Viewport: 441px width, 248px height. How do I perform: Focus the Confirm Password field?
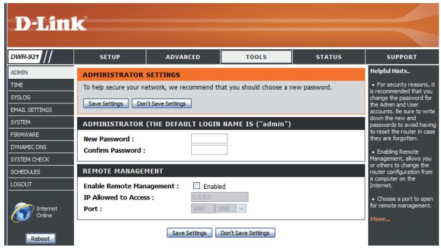pos(209,150)
